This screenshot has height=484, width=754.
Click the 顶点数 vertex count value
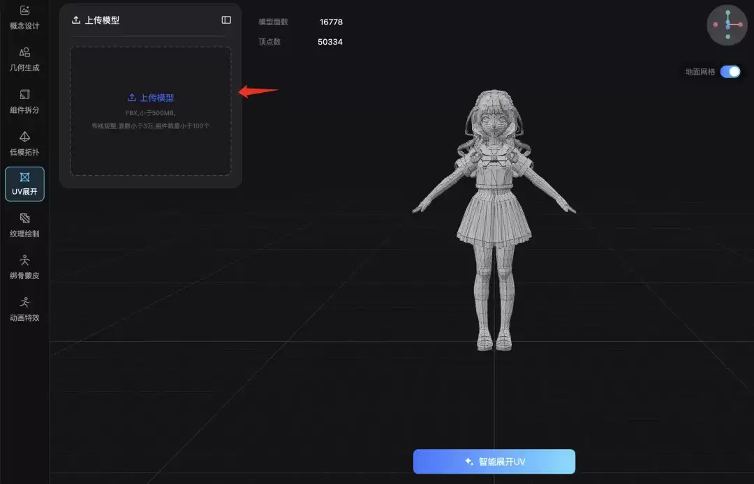pos(330,42)
